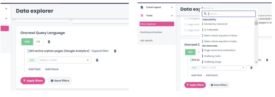This screenshot has height=97, width=275.
Task: Click Save filters button in right screenshot
Action: 219,85
